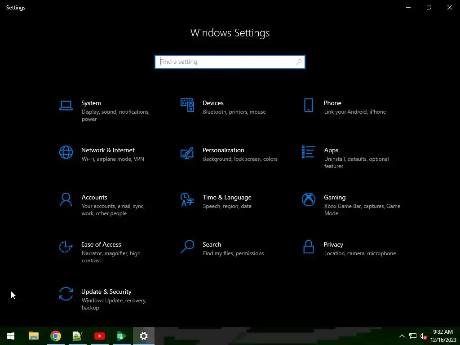This screenshot has height=345, width=460.
Task: Click the Devices heading
Action: [213, 103]
